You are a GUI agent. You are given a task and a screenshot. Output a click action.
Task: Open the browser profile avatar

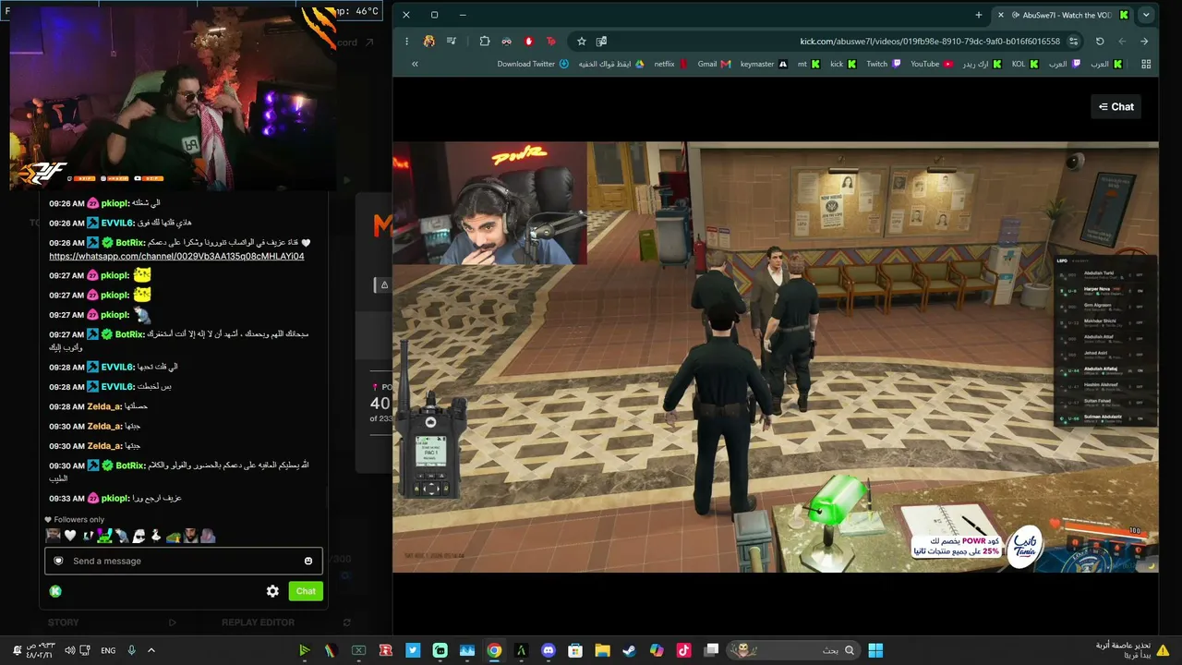(429, 41)
